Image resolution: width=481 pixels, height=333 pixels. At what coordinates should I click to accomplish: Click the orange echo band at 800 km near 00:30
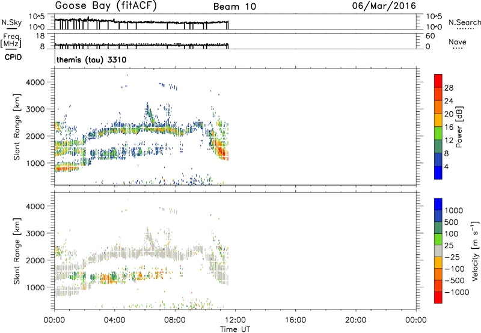pyautogui.click(x=67, y=168)
